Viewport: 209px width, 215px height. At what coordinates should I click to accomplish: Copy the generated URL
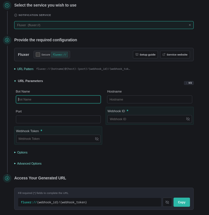[x=182, y=202]
